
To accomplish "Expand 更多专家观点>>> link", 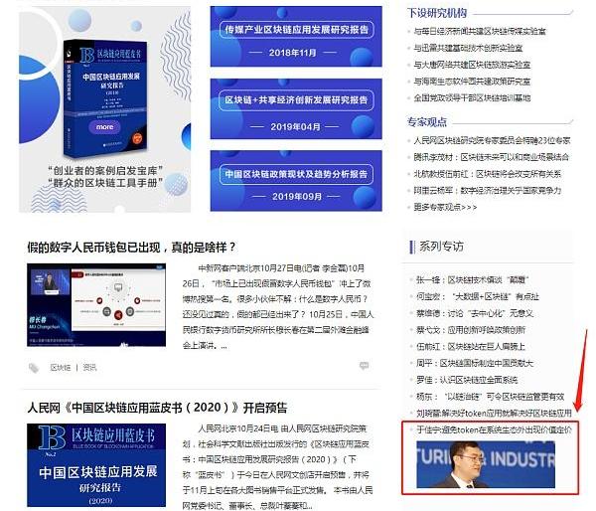I will tap(445, 207).
